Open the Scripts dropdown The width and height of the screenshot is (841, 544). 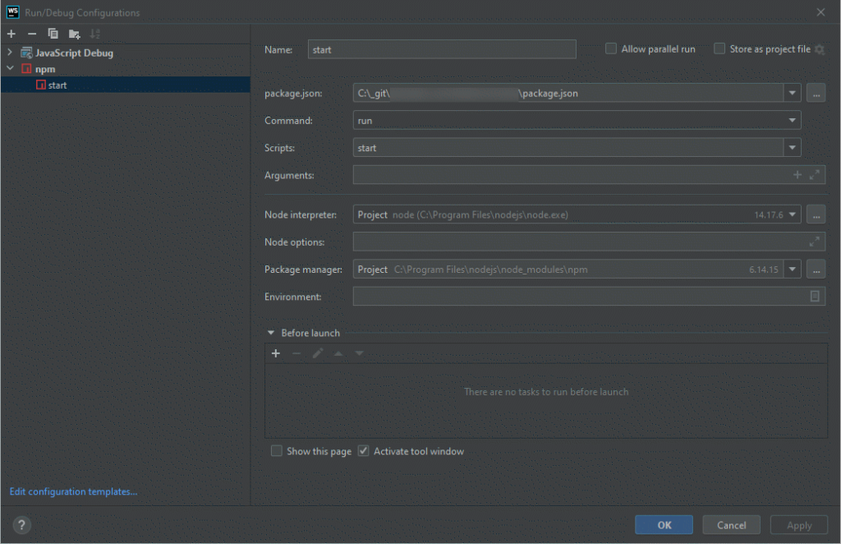(x=793, y=147)
